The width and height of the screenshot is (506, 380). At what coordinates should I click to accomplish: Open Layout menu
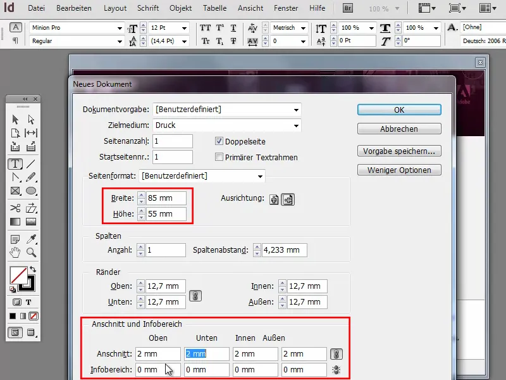[115, 8]
